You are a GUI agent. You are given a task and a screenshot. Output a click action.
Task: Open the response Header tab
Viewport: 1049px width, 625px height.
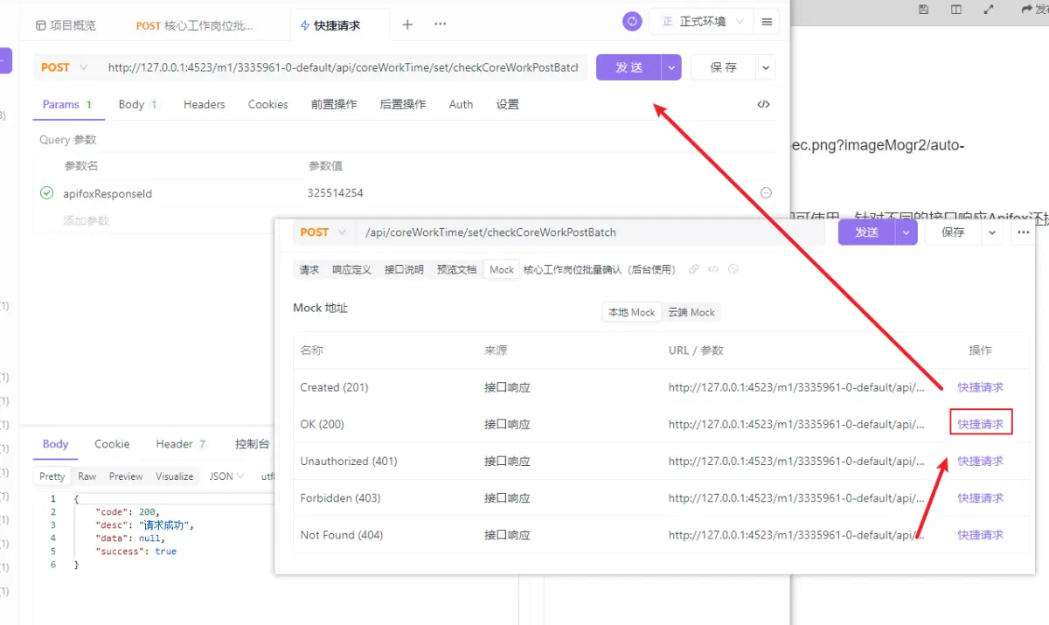[181, 444]
